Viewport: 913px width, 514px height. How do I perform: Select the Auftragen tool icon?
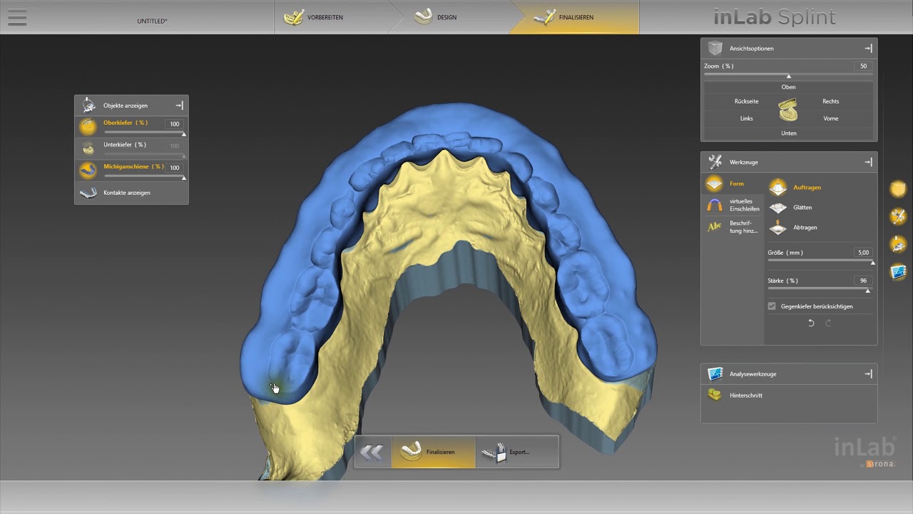(778, 187)
